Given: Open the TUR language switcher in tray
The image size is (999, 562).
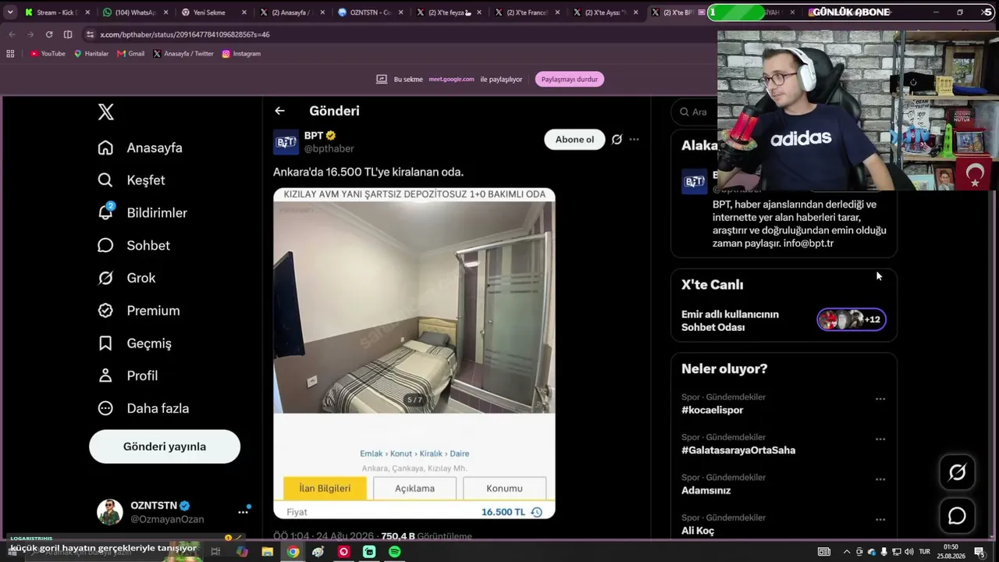Looking at the screenshot, I should click(925, 552).
